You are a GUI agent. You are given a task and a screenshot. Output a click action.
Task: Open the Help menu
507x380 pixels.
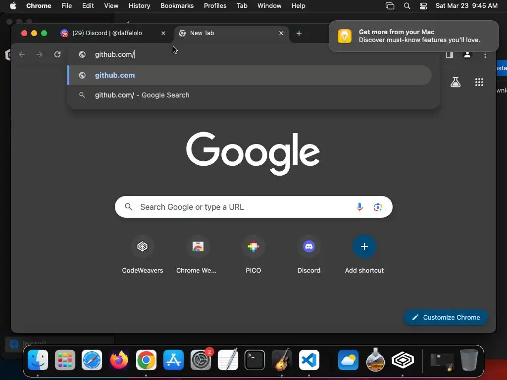[298, 6]
